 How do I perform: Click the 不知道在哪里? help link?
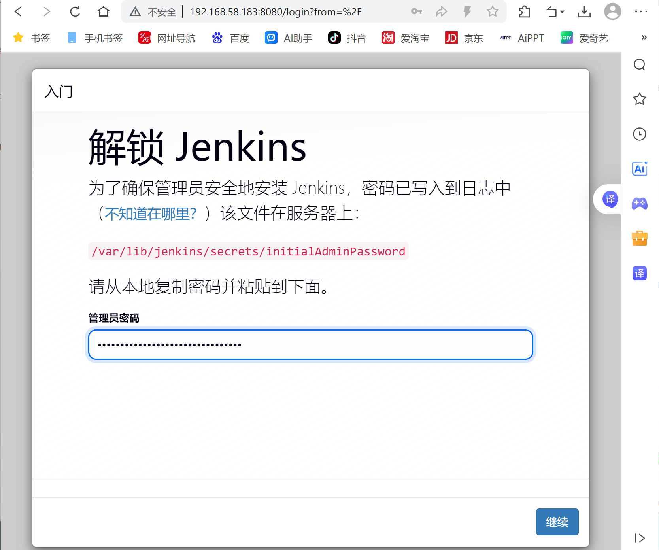[x=151, y=214]
